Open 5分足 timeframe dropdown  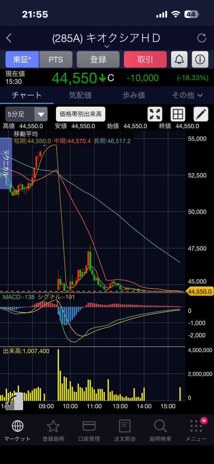27,114
